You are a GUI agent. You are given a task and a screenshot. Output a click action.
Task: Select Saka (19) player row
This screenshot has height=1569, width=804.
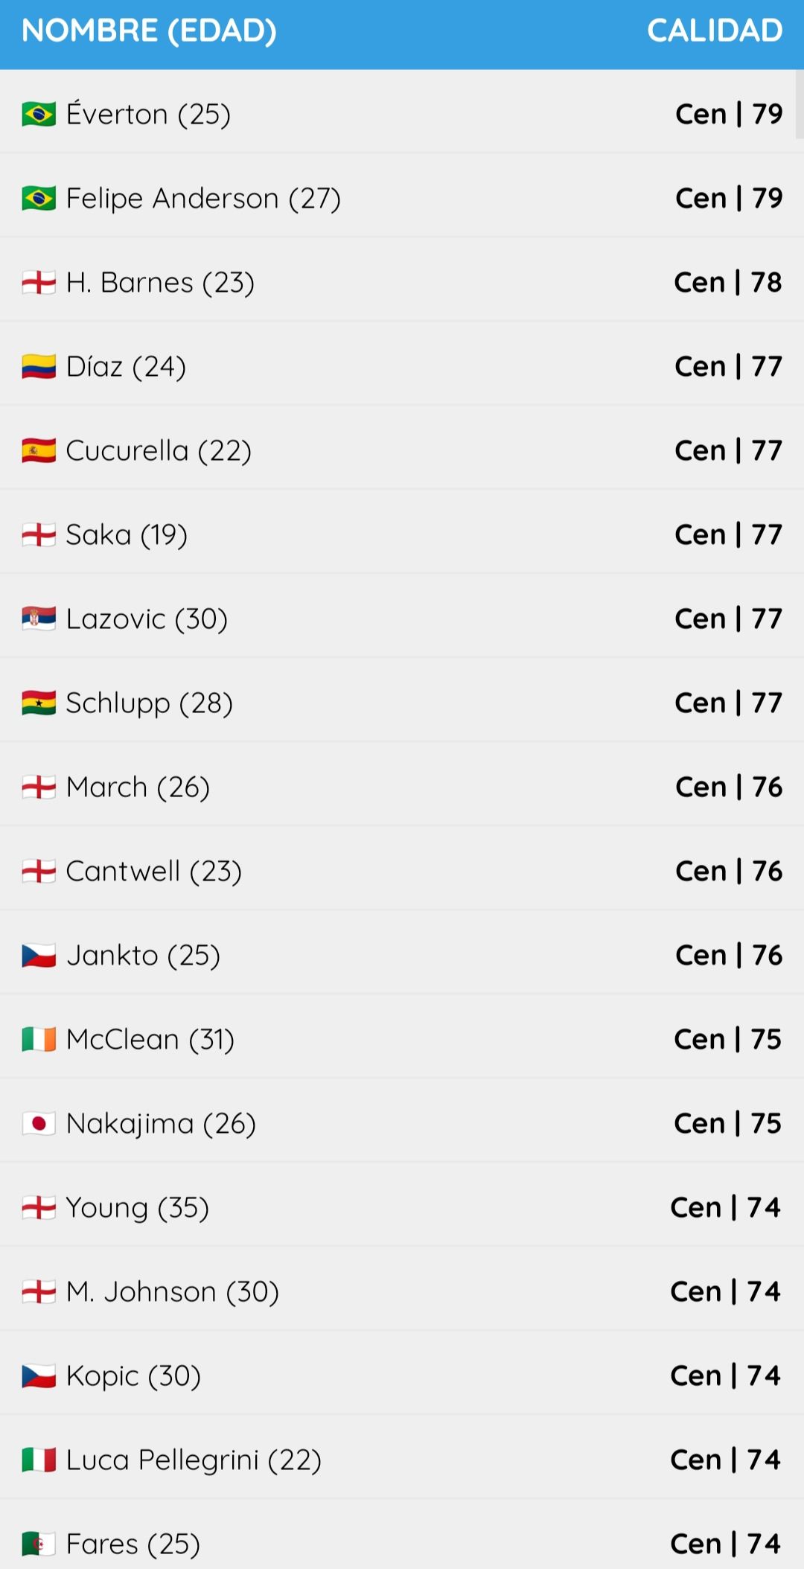tap(402, 534)
